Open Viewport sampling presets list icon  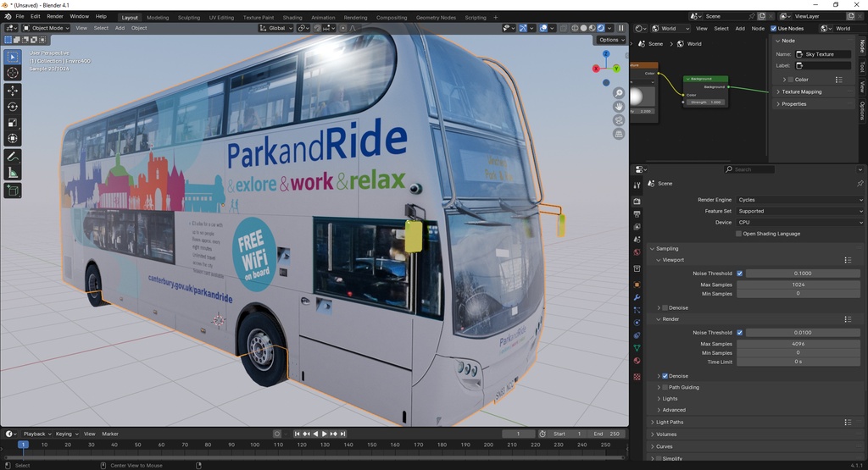[x=848, y=260]
